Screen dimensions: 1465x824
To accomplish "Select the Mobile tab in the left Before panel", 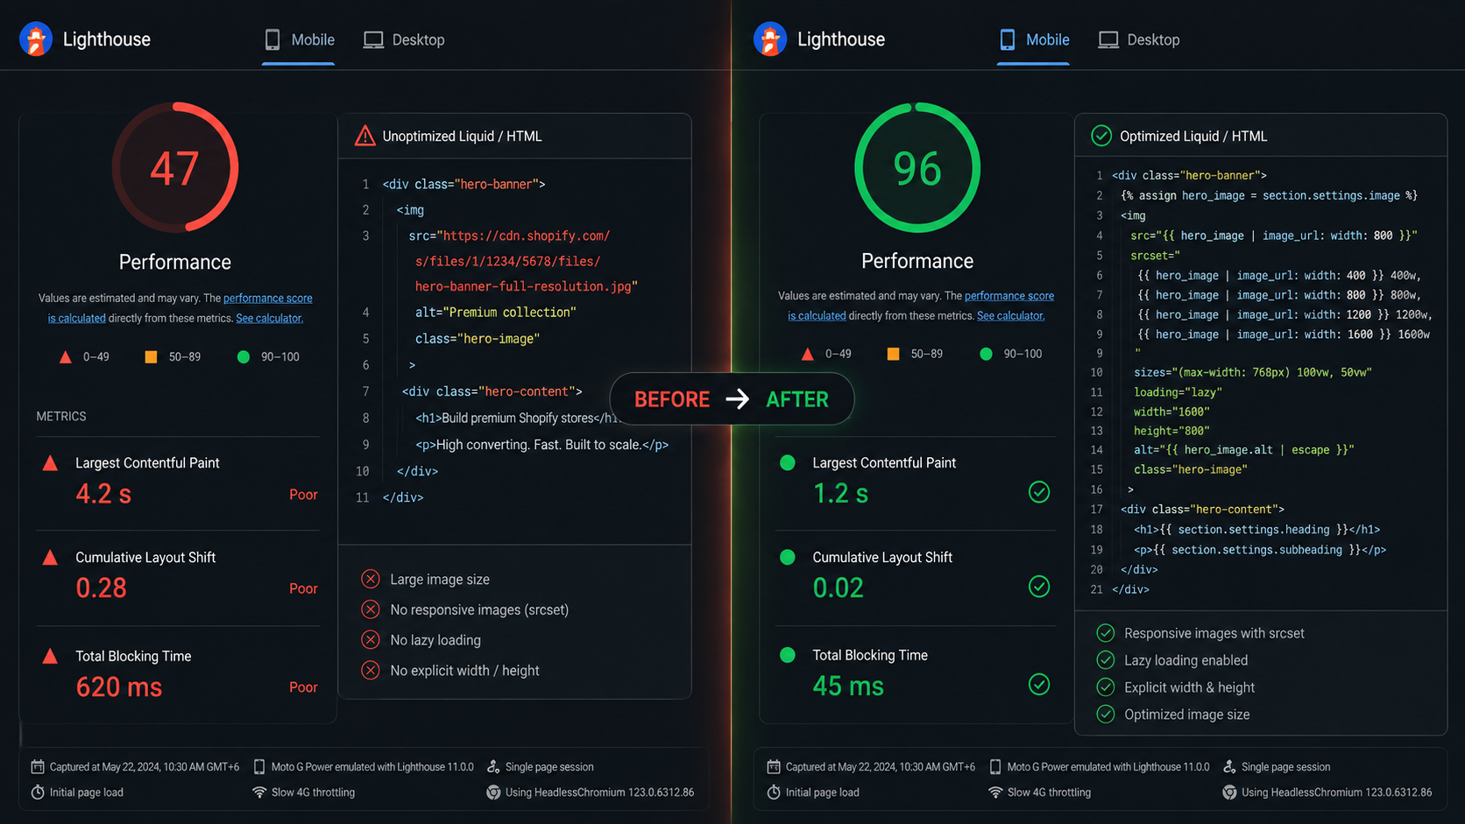I will point(299,40).
